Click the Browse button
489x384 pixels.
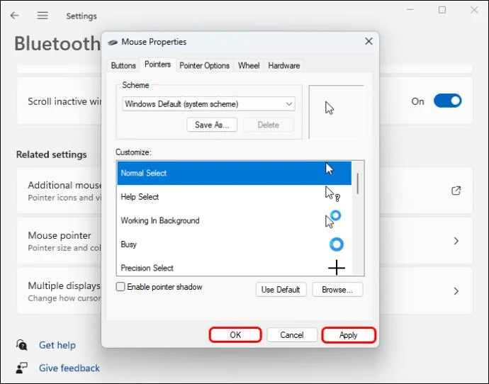pos(337,290)
